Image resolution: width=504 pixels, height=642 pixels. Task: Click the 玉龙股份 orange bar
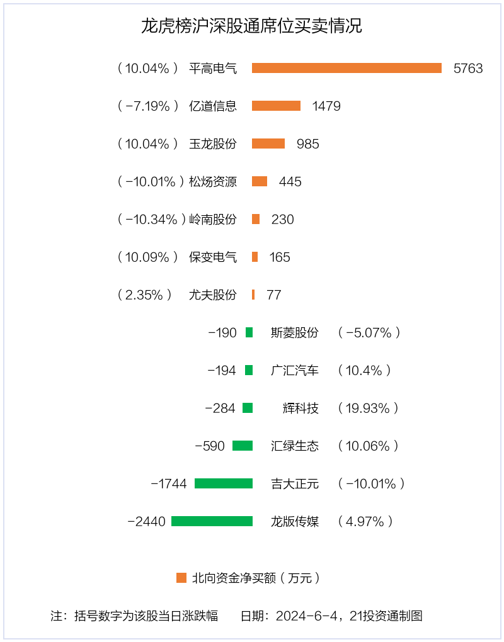[x=268, y=144]
